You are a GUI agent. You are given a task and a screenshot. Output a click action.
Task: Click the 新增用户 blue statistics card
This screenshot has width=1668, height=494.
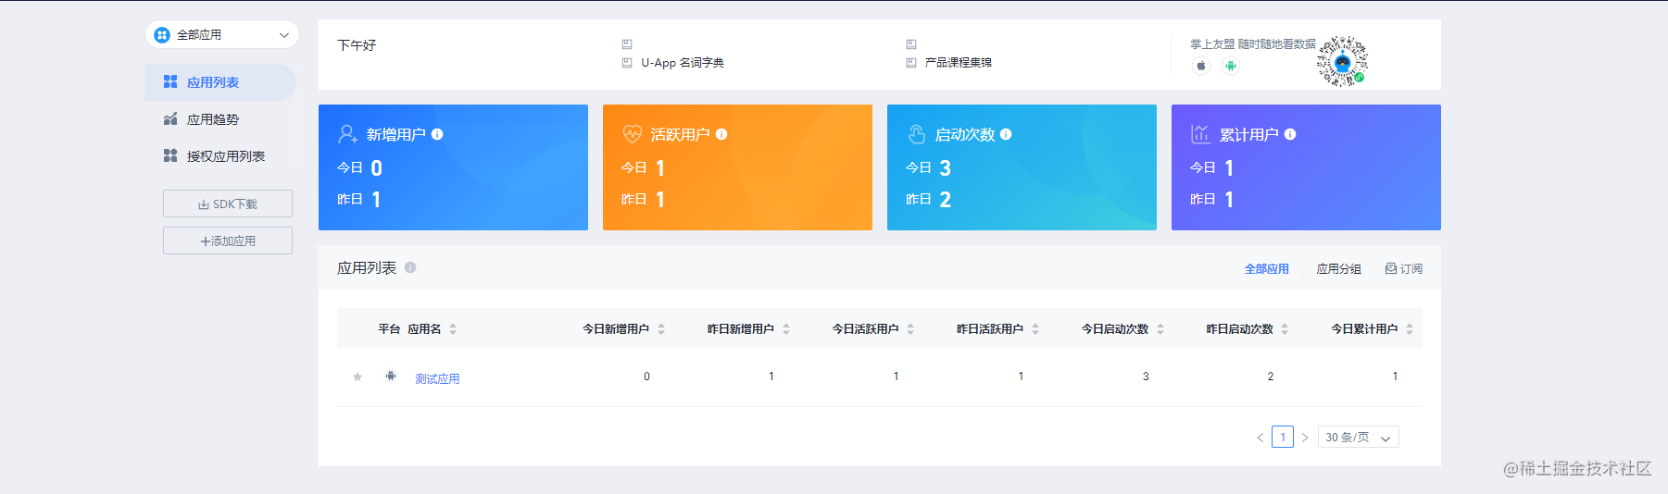tap(453, 167)
